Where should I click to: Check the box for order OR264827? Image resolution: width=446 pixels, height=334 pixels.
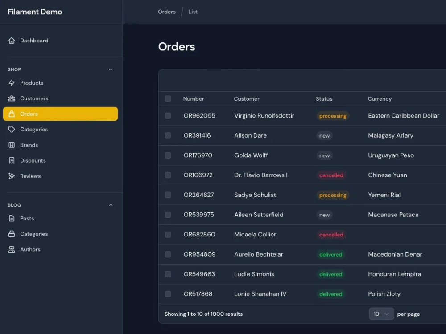click(x=168, y=195)
